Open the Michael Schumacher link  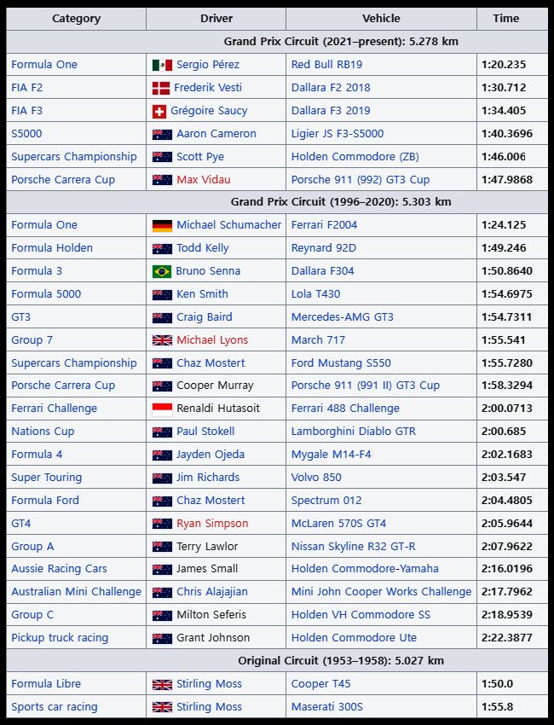click(228, 224)
